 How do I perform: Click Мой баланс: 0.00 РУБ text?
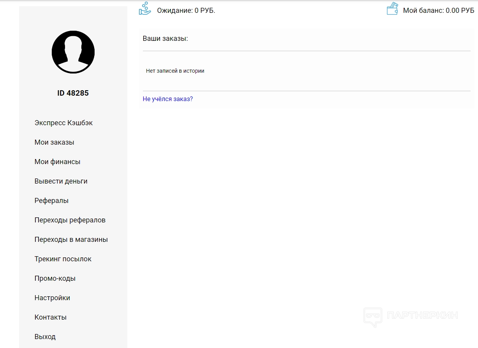(x=439, y=10)
